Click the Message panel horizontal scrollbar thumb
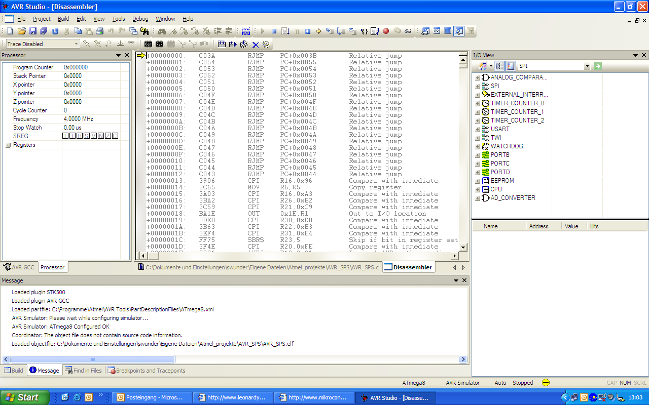649x405 pixels. (93, 359)
